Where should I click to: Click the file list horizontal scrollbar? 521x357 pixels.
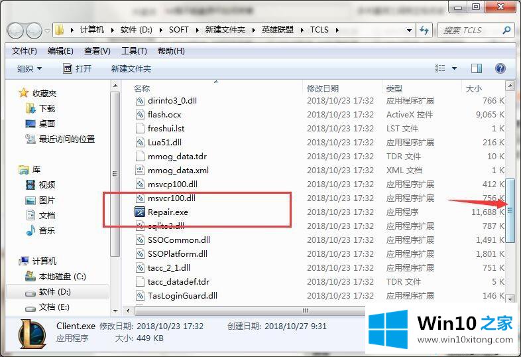[x=250, y=311]
